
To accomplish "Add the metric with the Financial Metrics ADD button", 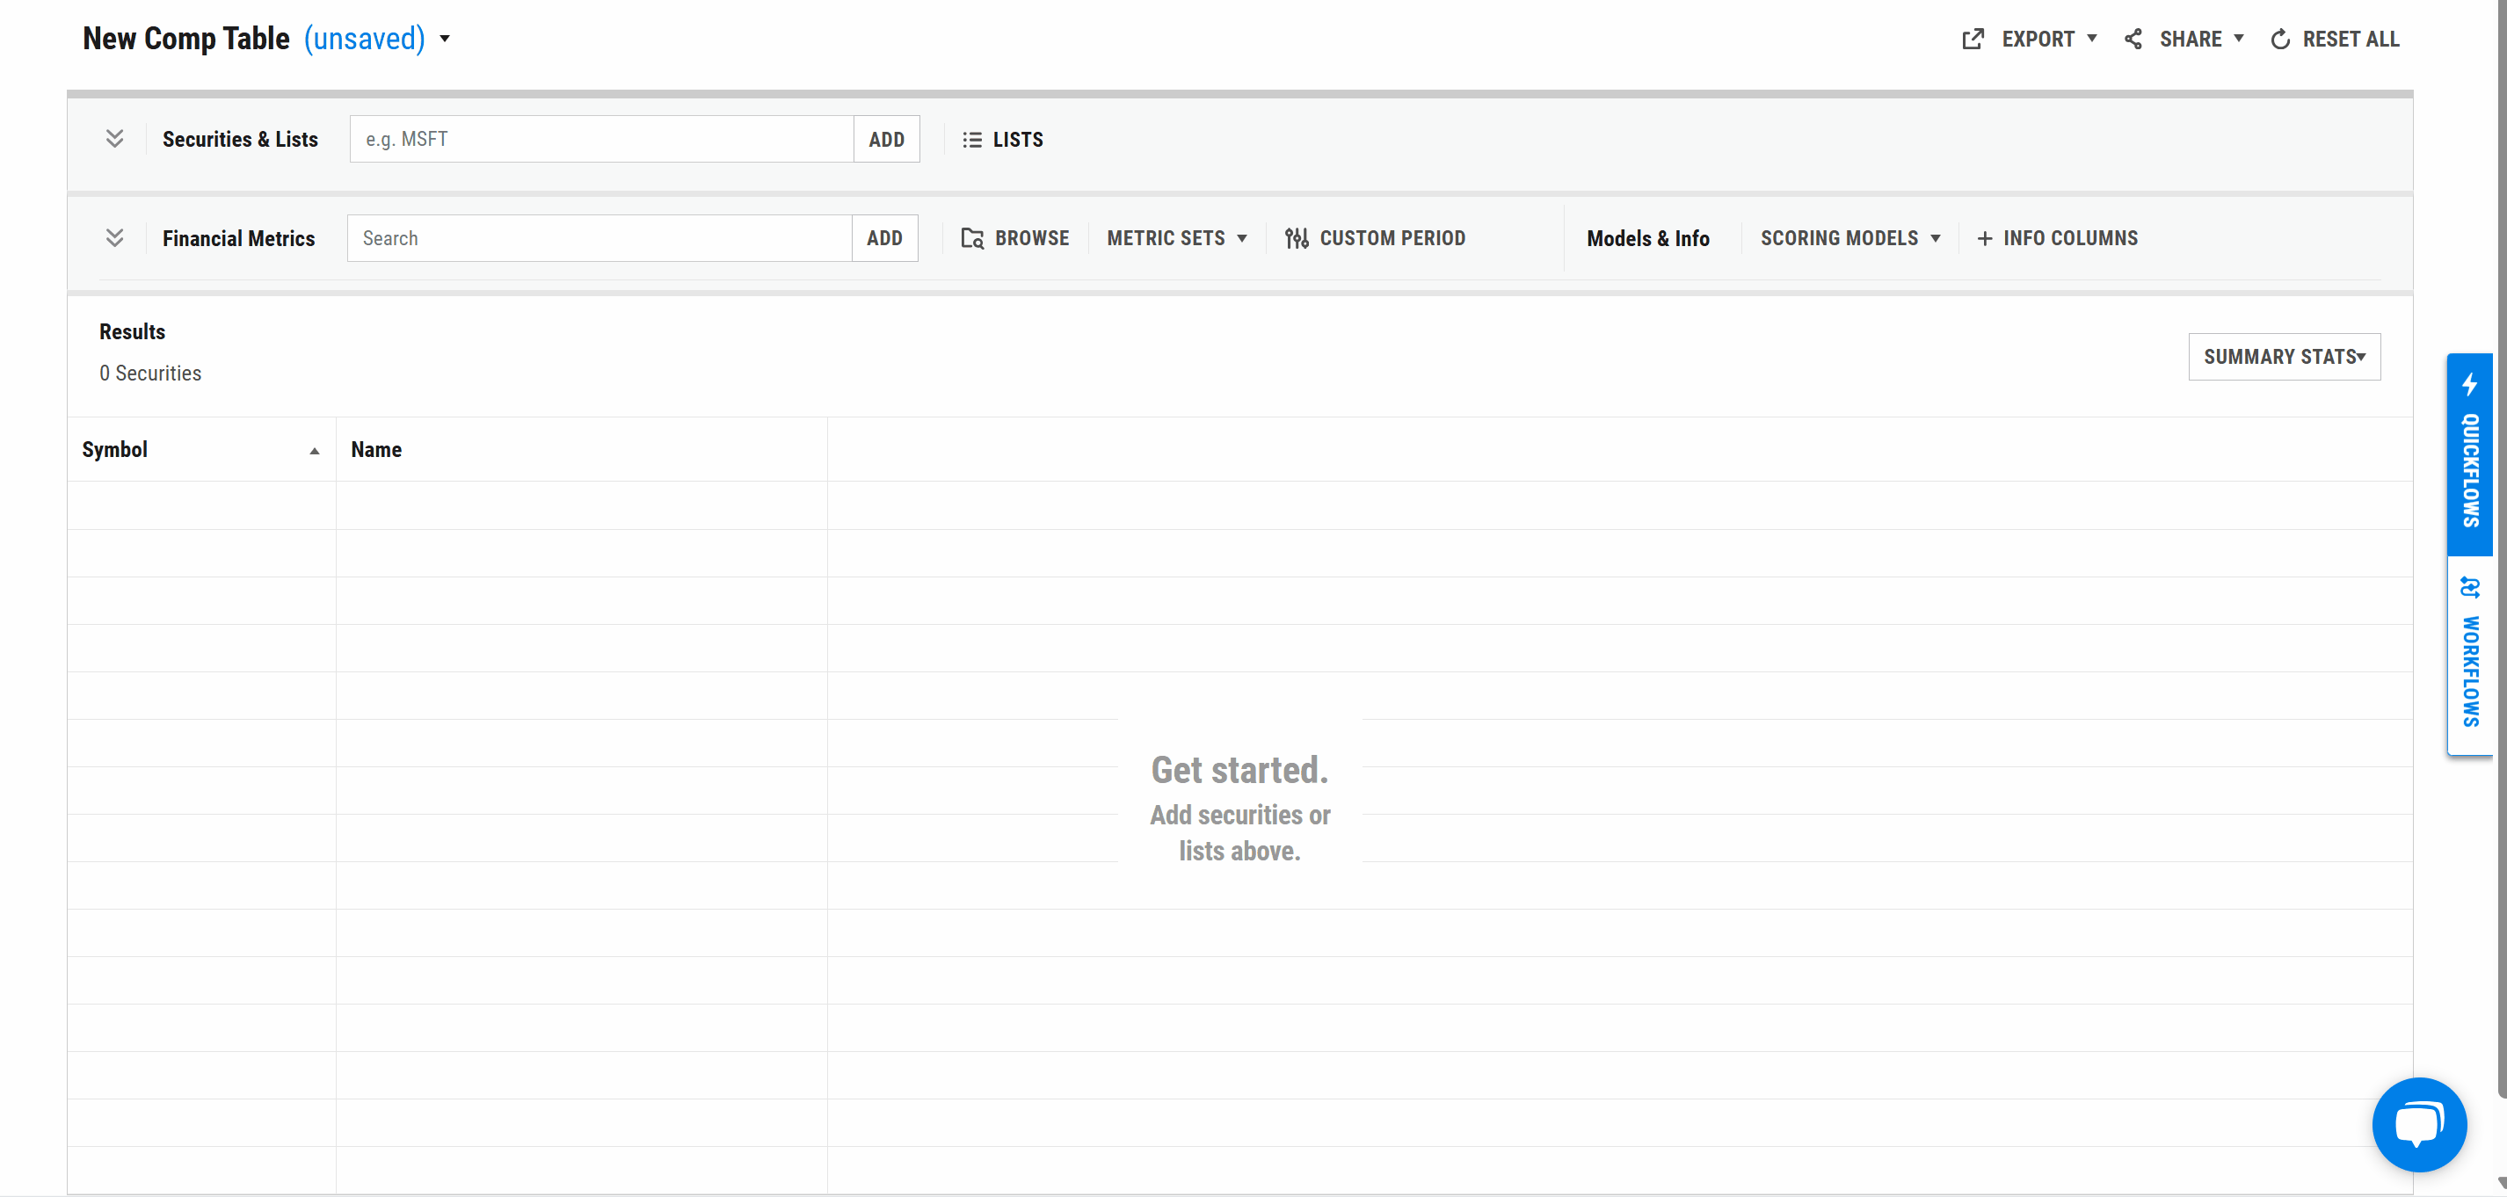I will coord(884,238).
